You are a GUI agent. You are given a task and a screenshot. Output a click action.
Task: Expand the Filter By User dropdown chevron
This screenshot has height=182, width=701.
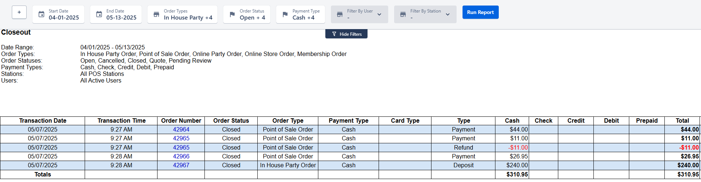[x=379, y=14]
